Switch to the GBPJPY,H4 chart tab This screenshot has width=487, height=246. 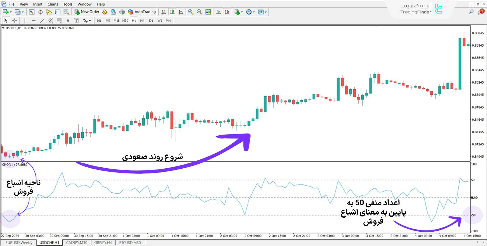click(103, 243)
